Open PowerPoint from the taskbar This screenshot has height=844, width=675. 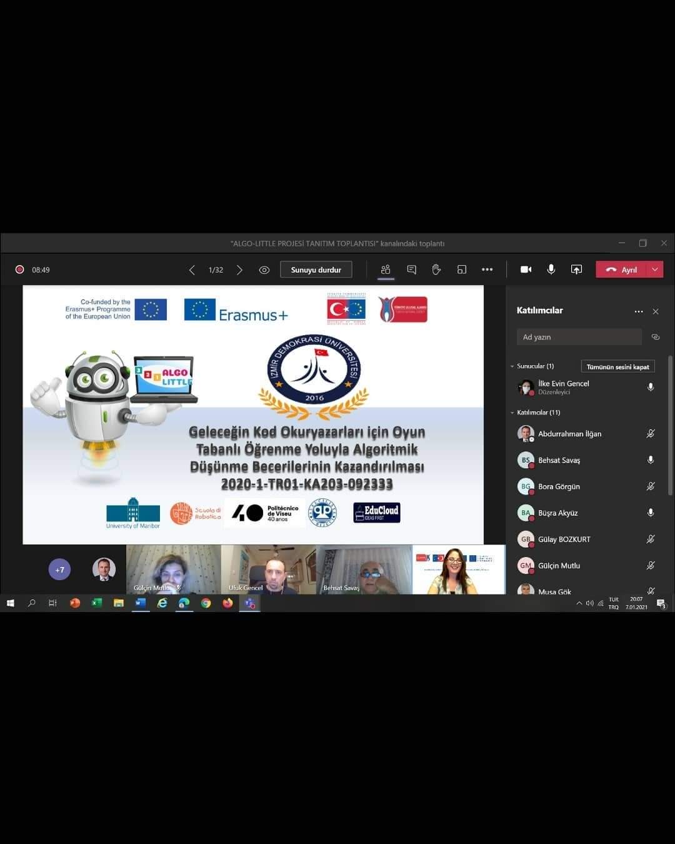tap(75, 603)
